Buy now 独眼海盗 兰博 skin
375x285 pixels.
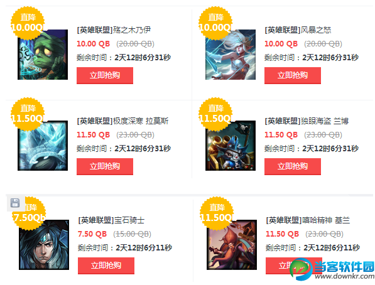pyautogui.click(x=293, y=166)
